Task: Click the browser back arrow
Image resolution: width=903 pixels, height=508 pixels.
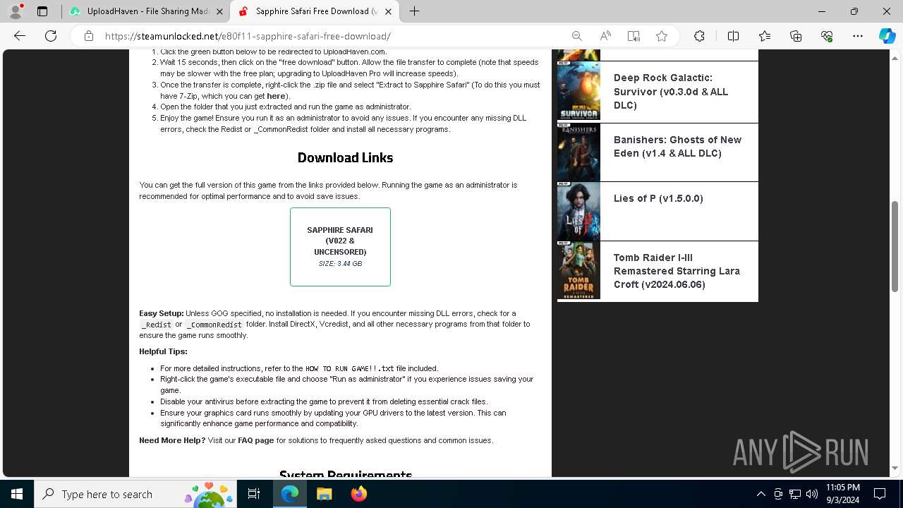Action: pyautogui.click(x=20, y=36)
